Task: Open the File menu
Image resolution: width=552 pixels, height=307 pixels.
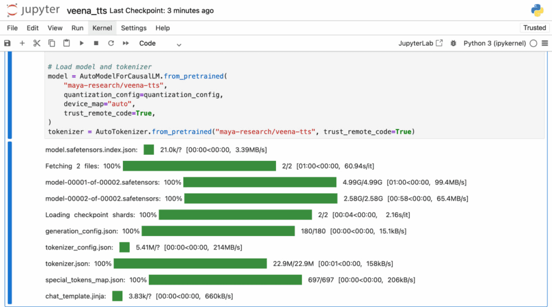Action: 12,28
